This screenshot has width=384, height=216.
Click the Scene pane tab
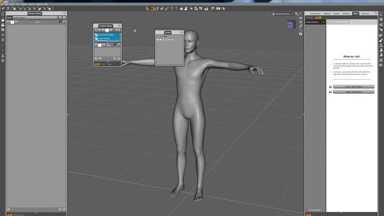(x=167, y=32)
